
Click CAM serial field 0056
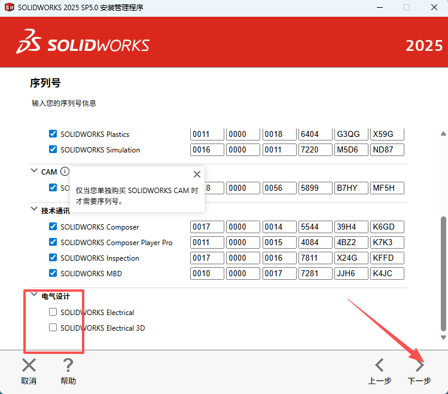point(279,188)
